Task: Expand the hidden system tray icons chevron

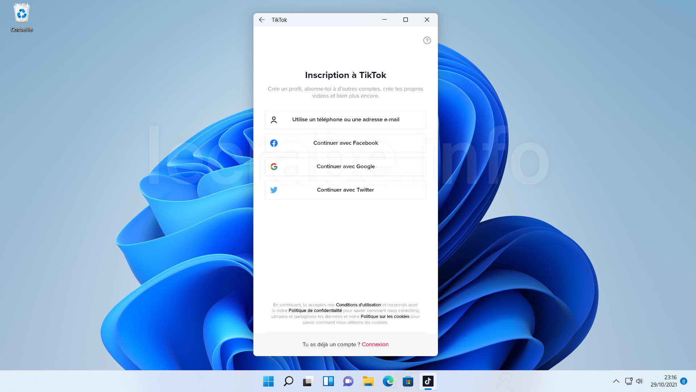Action: pos(616,381)
